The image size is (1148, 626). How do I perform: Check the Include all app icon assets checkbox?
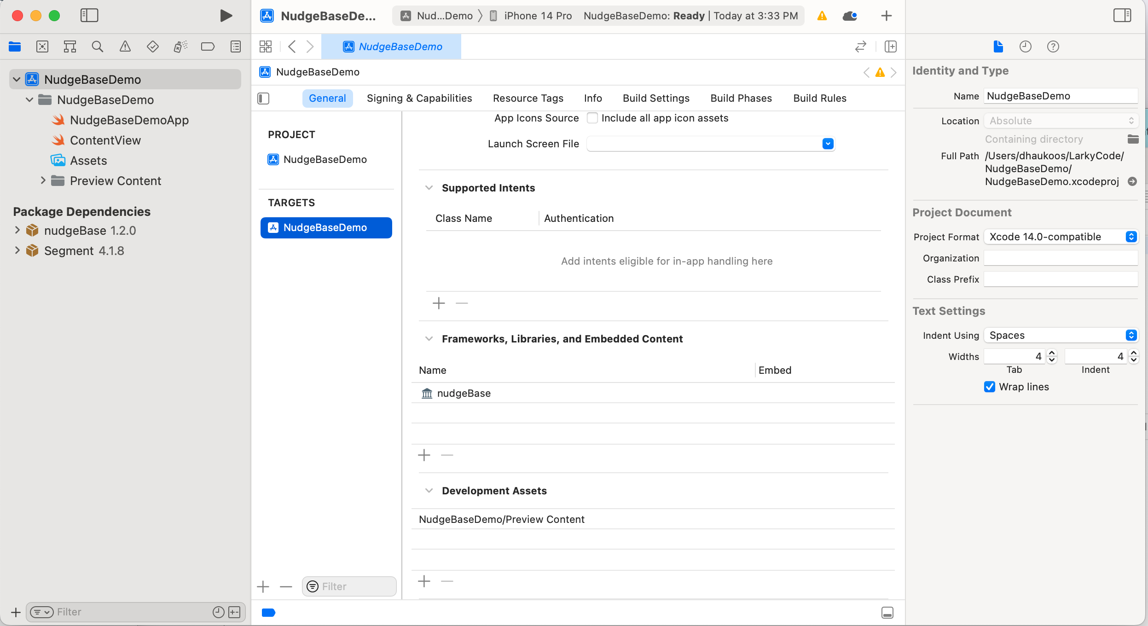(592, 118)
